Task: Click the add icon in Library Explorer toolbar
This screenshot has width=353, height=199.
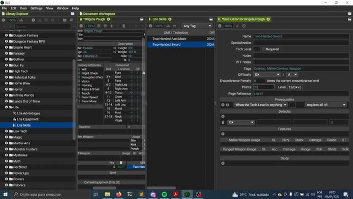Action: [33, 20]
